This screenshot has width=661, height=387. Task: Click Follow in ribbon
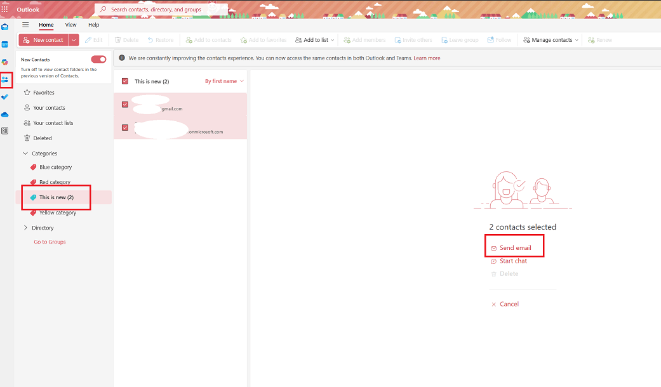[499, 40]
